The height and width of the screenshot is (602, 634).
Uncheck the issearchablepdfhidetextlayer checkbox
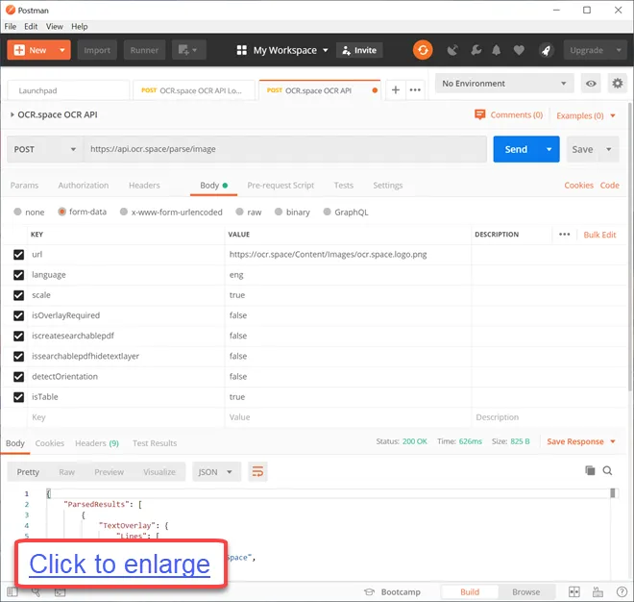tap(18, 356)
